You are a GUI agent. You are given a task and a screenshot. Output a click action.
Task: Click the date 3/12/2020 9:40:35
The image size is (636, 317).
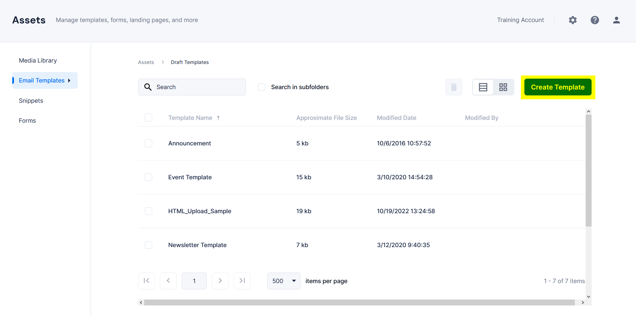[x=403, y=245]
